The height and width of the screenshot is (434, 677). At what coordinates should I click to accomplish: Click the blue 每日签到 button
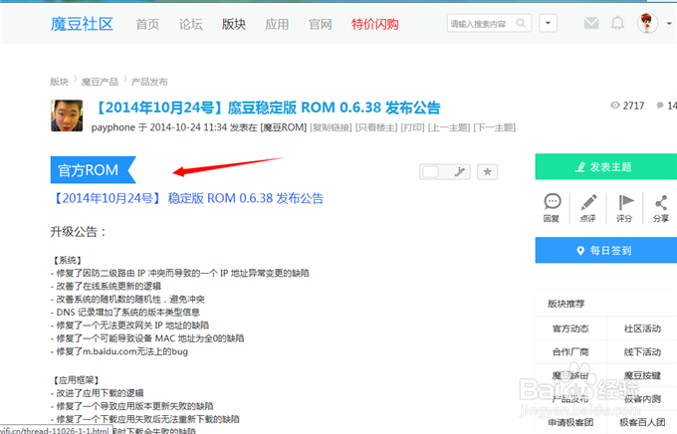click(606, 250)
